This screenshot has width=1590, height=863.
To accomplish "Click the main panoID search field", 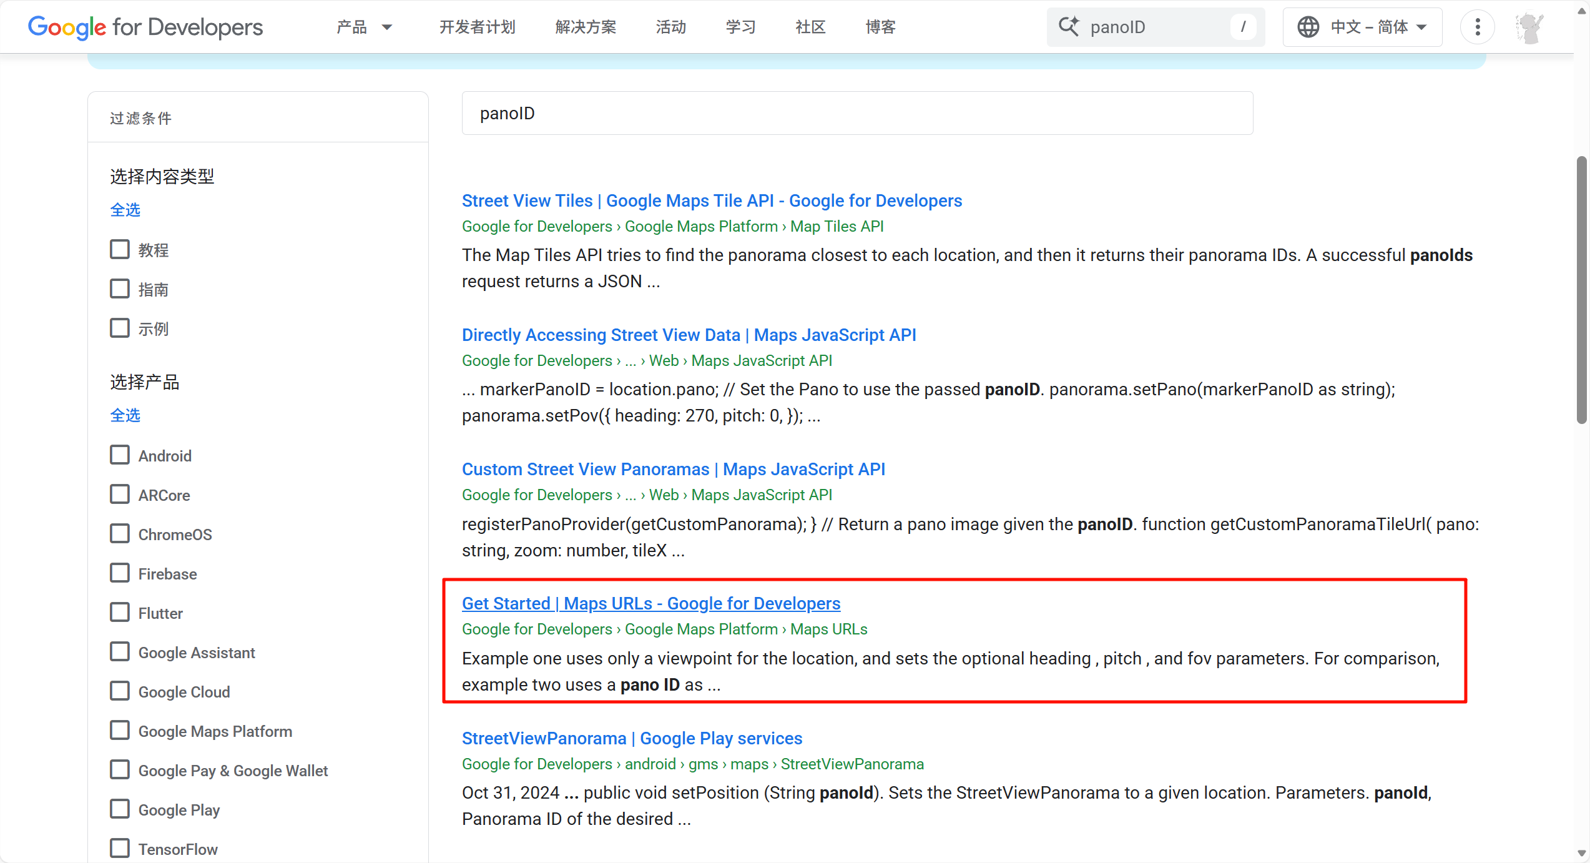I will pyautogui.click(x=856, y=113).
